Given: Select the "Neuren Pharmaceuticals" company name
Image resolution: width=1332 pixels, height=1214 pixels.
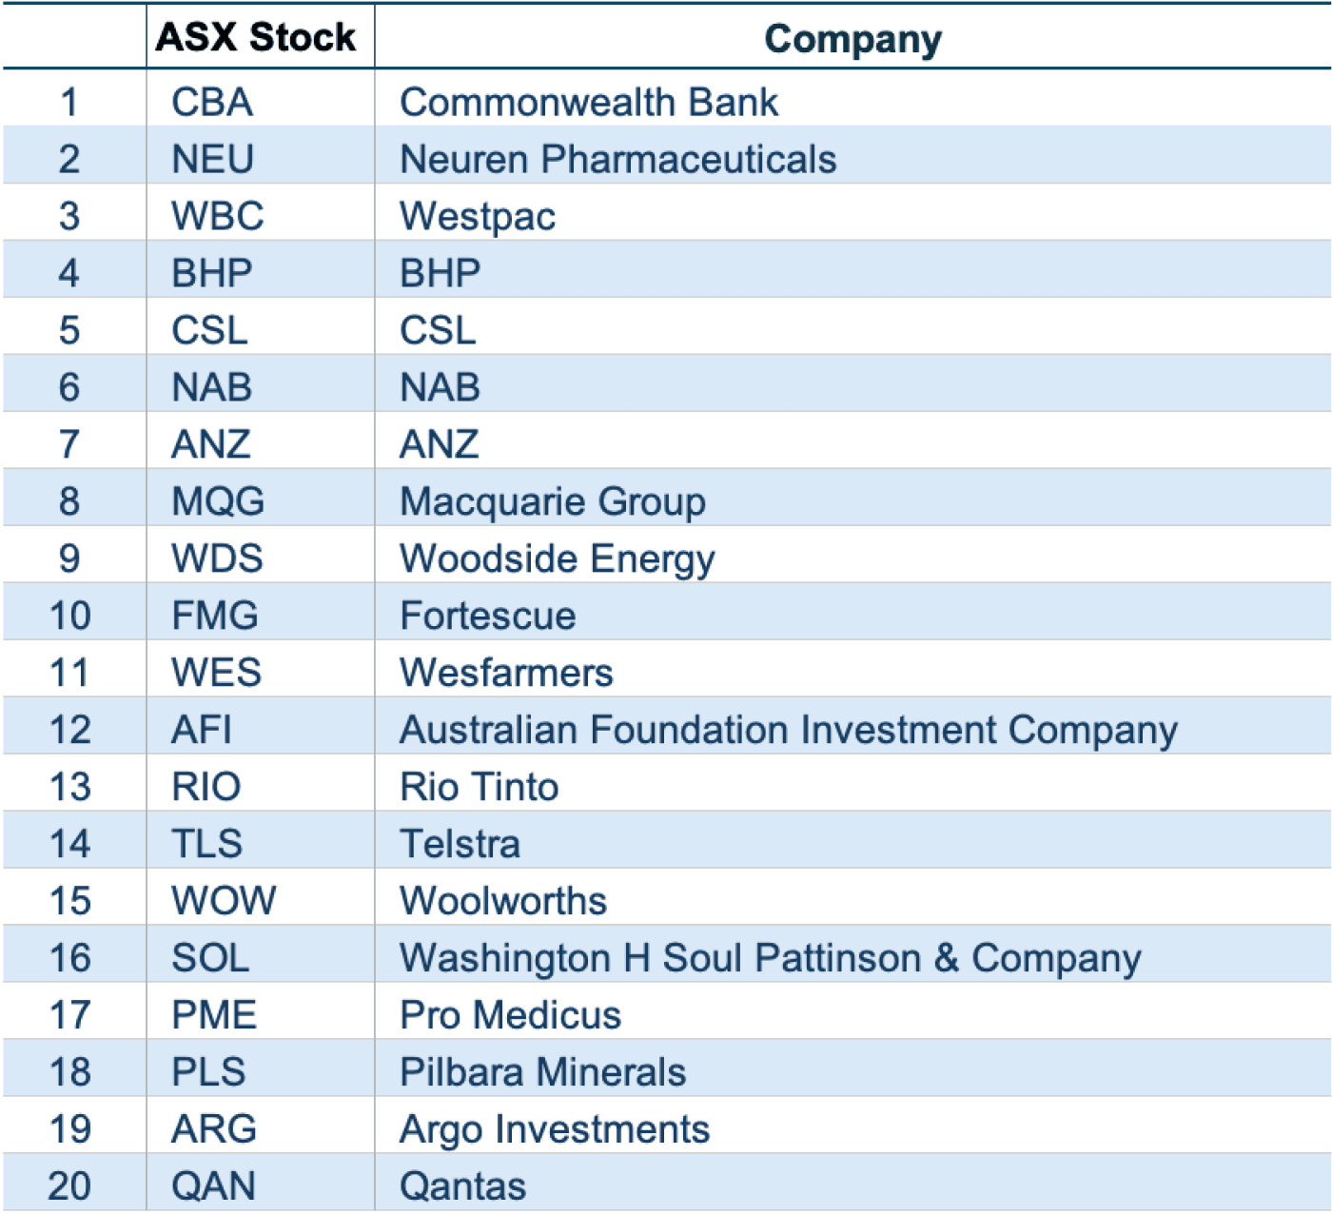Looking at the screenshot, I should point(618,159).
